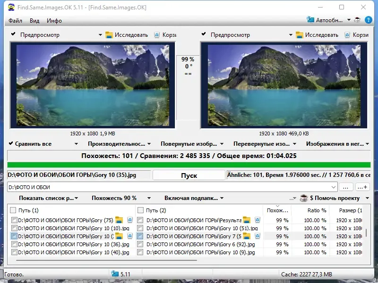Toggle the left Предпросмотр checkmark
Viewport: 378px width, 283px height.
13,34
